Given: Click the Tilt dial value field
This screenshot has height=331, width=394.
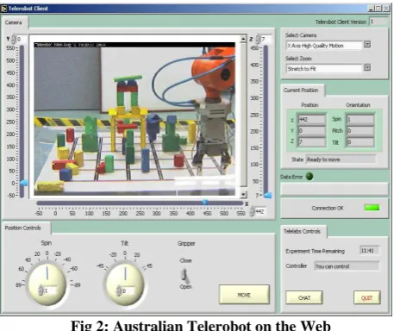Looking at the screenshot, I should tap(128, 290).
